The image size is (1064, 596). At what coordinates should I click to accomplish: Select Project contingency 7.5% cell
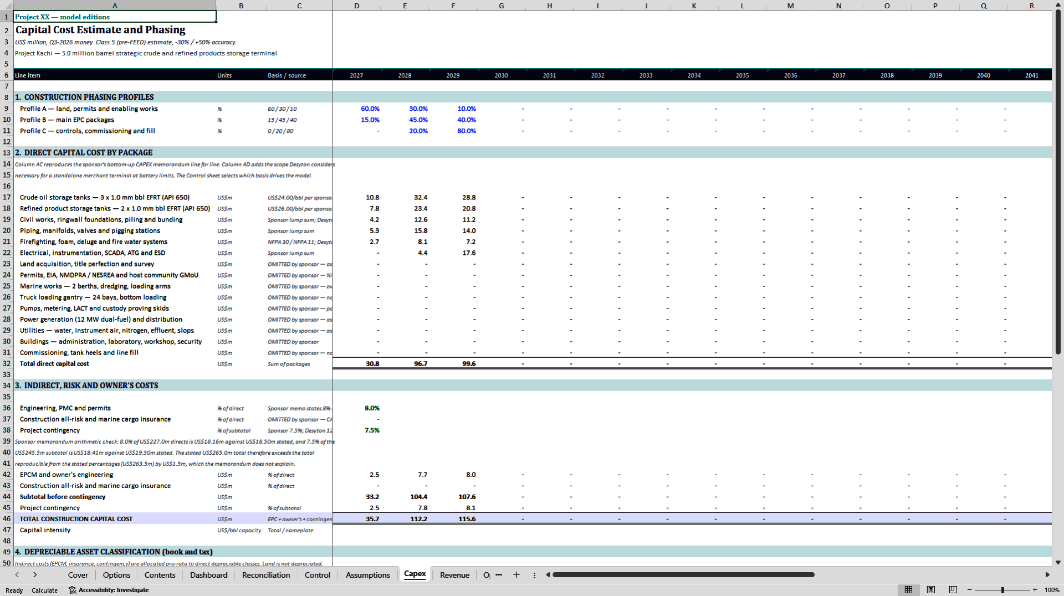point(357,430)
